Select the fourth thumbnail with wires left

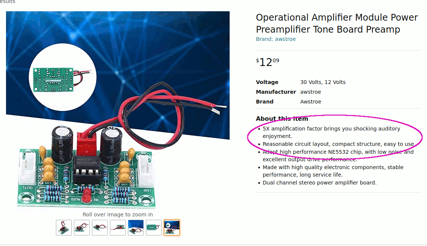(x=118, y=228)
